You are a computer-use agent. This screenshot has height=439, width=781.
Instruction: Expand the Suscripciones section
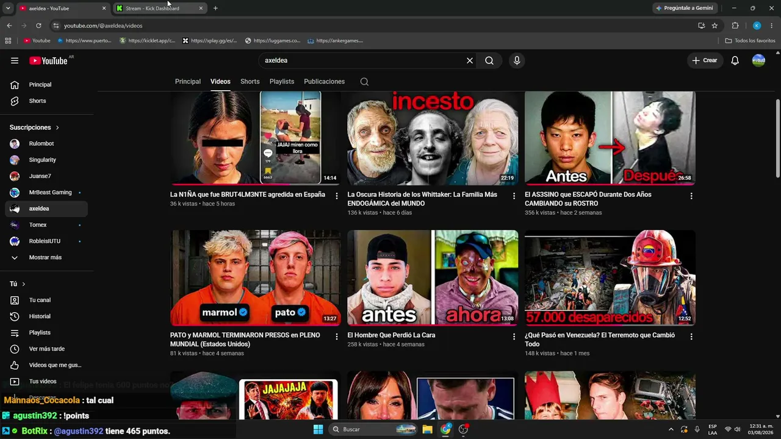[34, 127]
